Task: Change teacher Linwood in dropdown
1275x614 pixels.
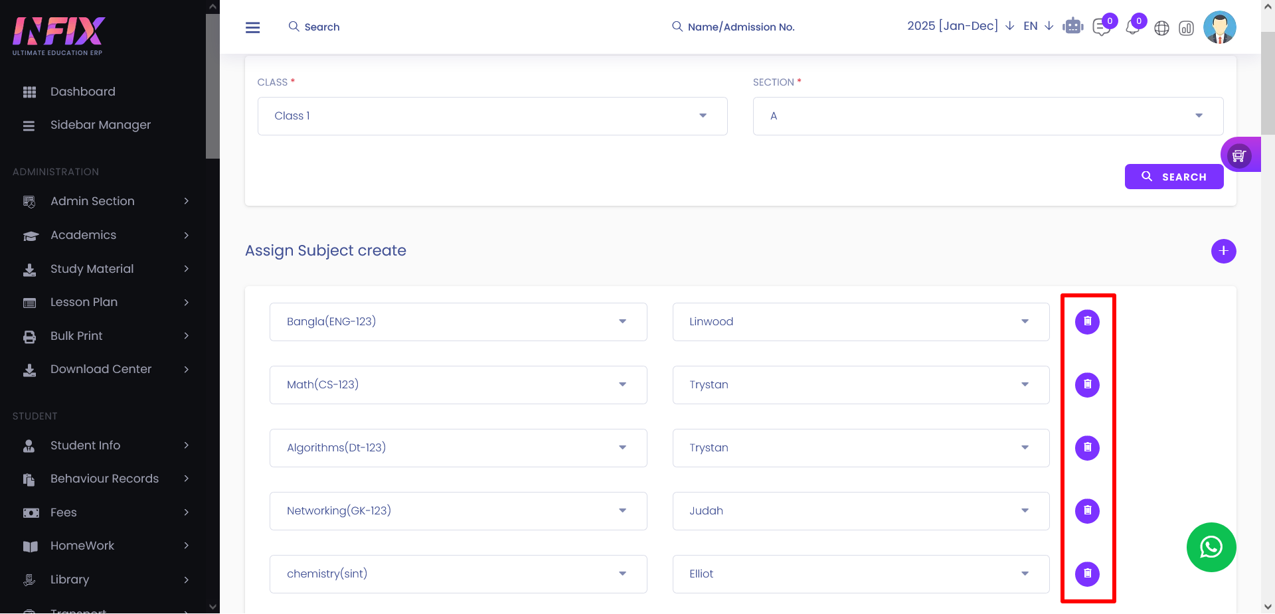Action: point(861,322)
